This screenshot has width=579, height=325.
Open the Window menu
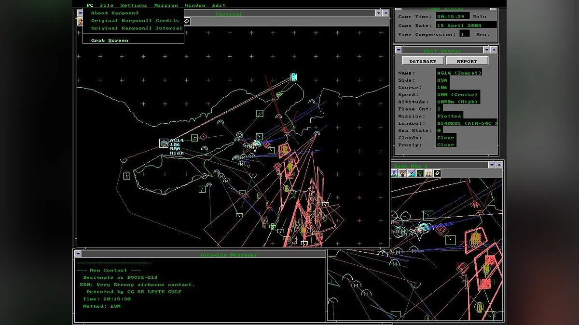[195, 5]
